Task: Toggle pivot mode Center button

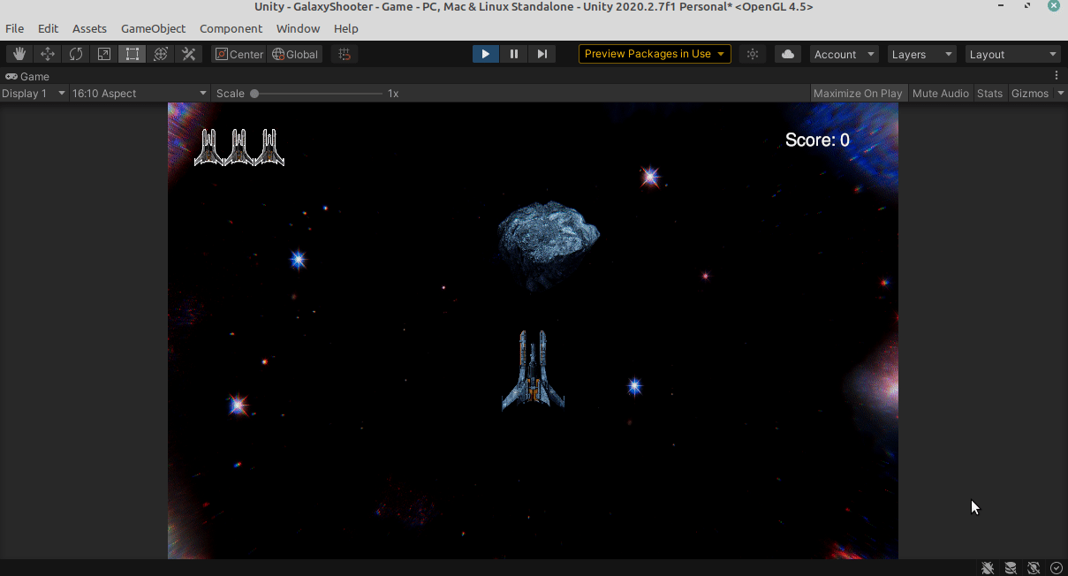Action: pyautogui.click(x=239, y=54)
